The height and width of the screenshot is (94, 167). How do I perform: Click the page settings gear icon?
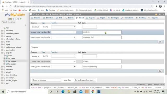(160, 14)
